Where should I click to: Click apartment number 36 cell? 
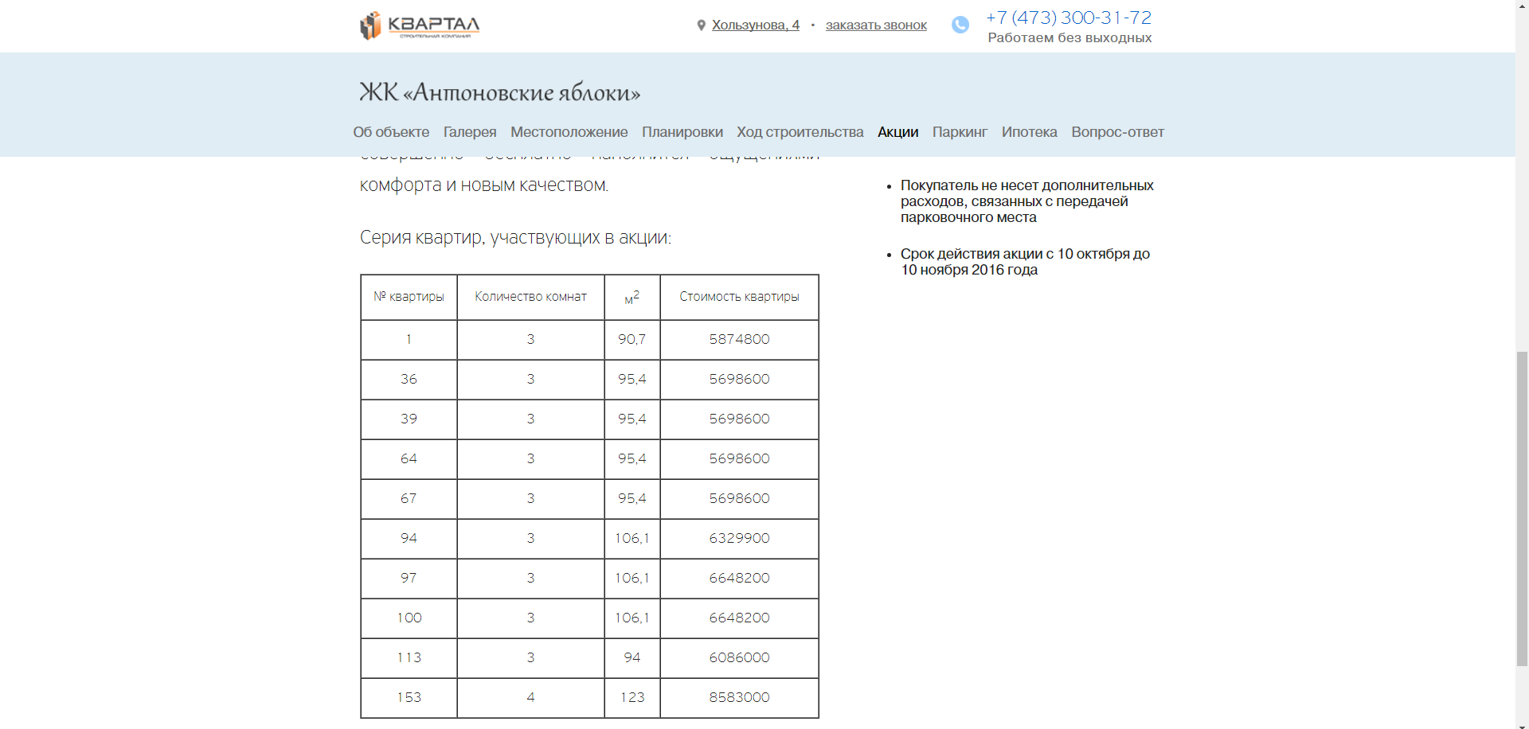[x=409, y=380]
